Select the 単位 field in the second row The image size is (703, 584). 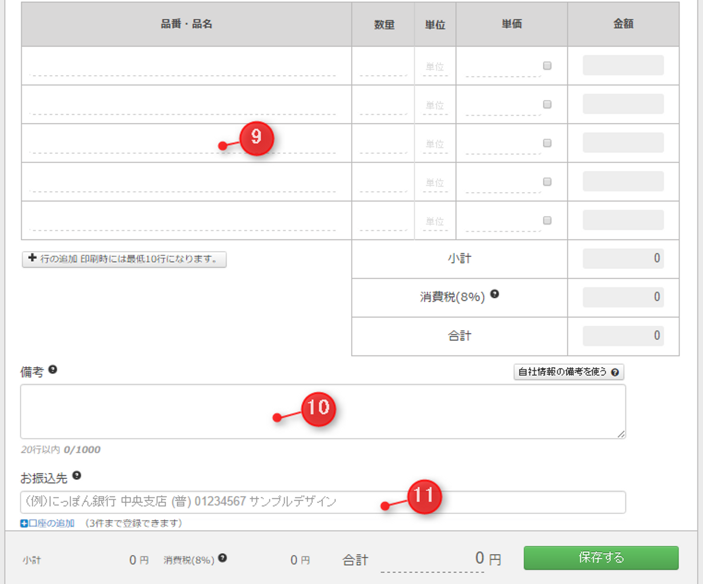point(435,105)
